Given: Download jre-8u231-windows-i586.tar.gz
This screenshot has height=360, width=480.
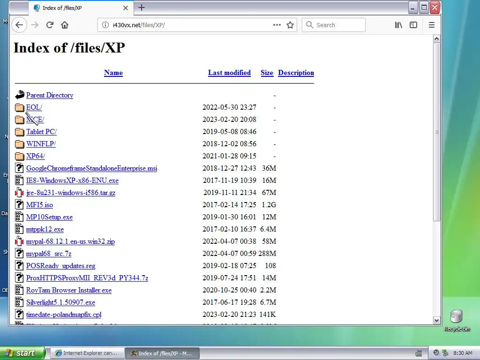Looking at the screenshot, I should pos(71,193).
